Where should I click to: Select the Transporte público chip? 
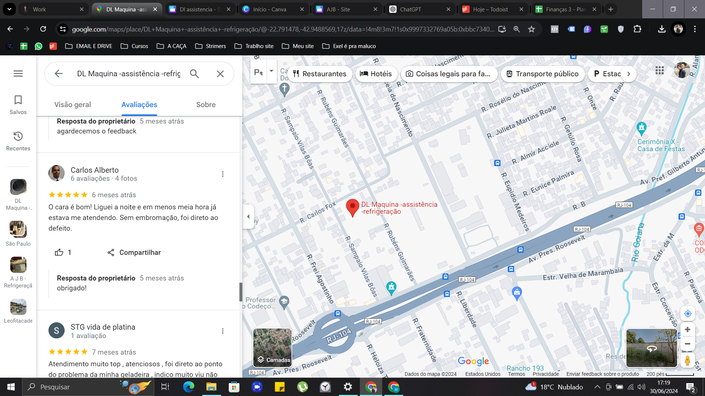(542, 74)
